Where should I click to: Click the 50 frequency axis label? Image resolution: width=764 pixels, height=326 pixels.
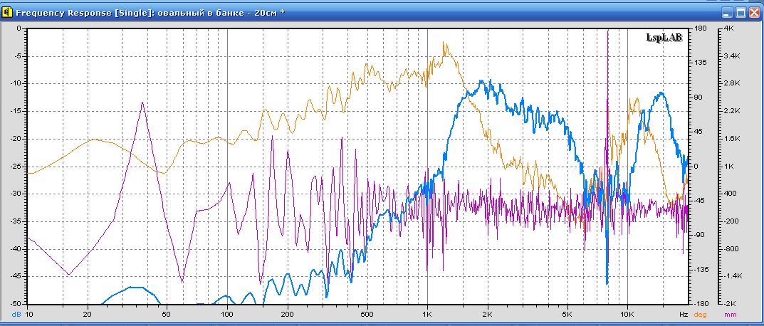pos(167,315)
